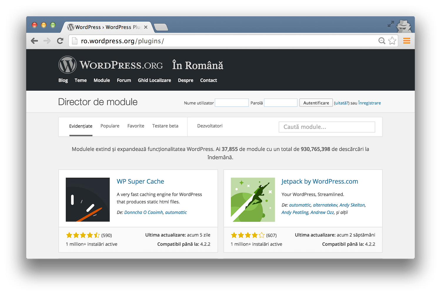Click the page icon in address bar
This screenshot has height=295, width=441.
point(75,41)
